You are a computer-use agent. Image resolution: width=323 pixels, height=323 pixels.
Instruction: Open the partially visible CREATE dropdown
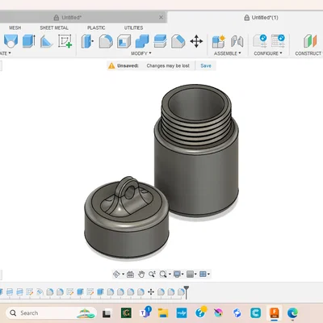[x=6, y=53]
